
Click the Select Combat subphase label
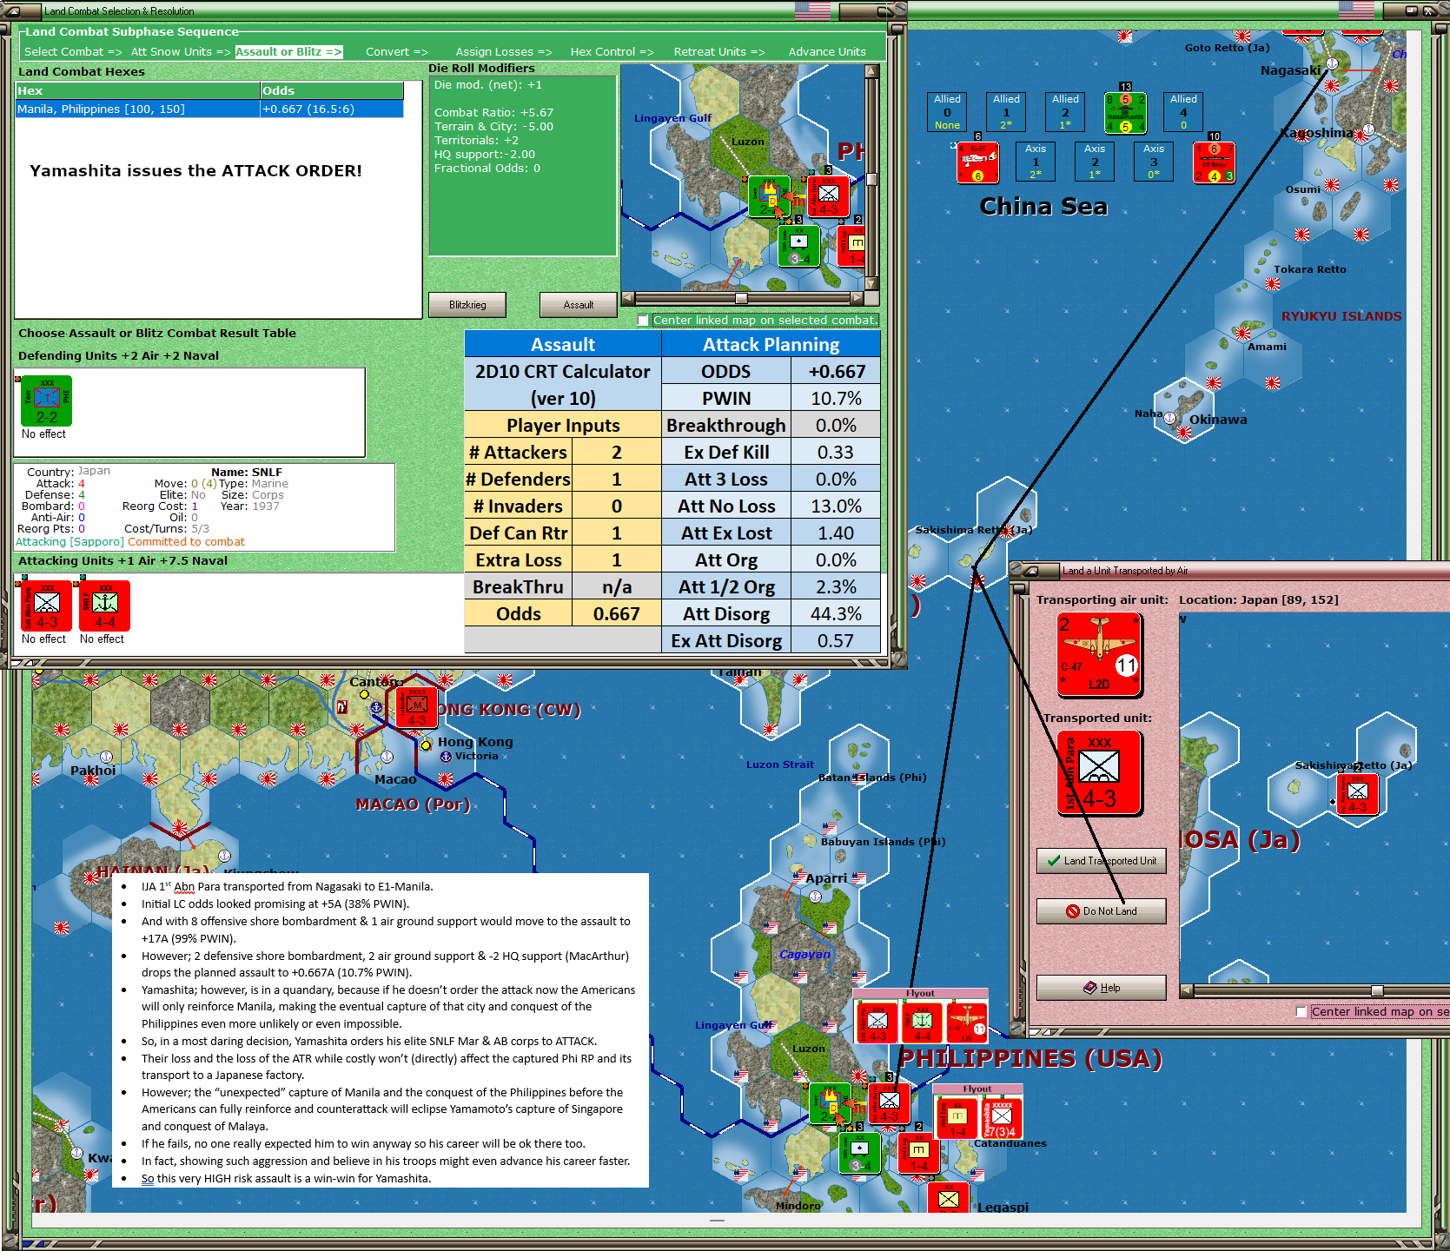73,52
